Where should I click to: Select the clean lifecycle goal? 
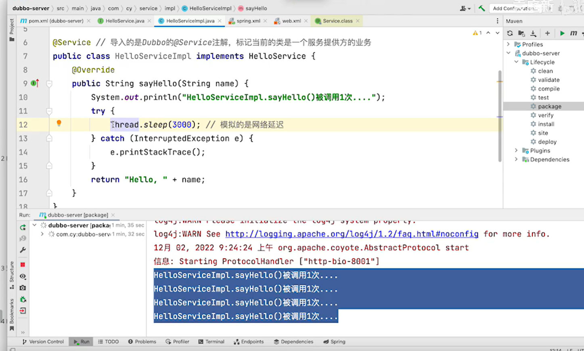545,71
